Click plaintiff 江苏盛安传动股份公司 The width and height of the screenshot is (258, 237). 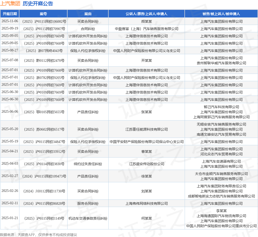146,164
